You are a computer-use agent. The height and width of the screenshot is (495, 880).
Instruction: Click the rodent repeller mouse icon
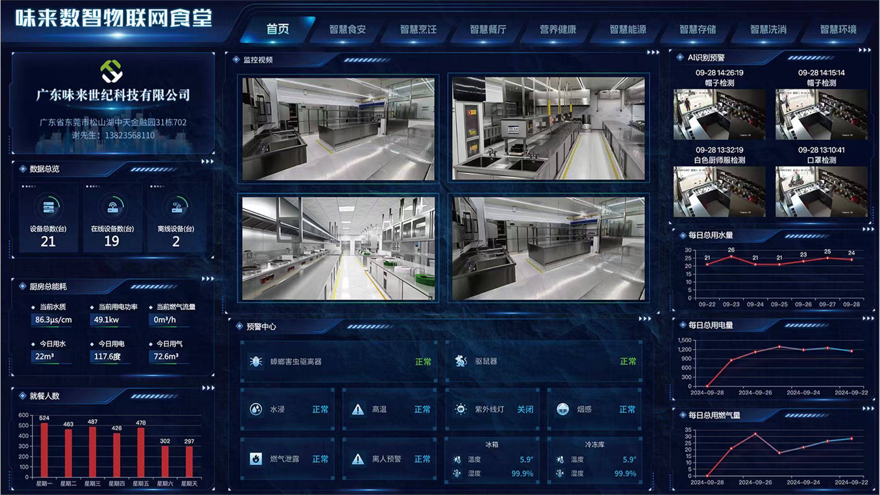pos(461,361)
